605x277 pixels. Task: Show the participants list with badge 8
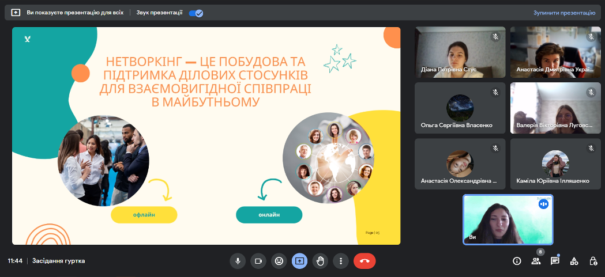[x=536, y=261]
